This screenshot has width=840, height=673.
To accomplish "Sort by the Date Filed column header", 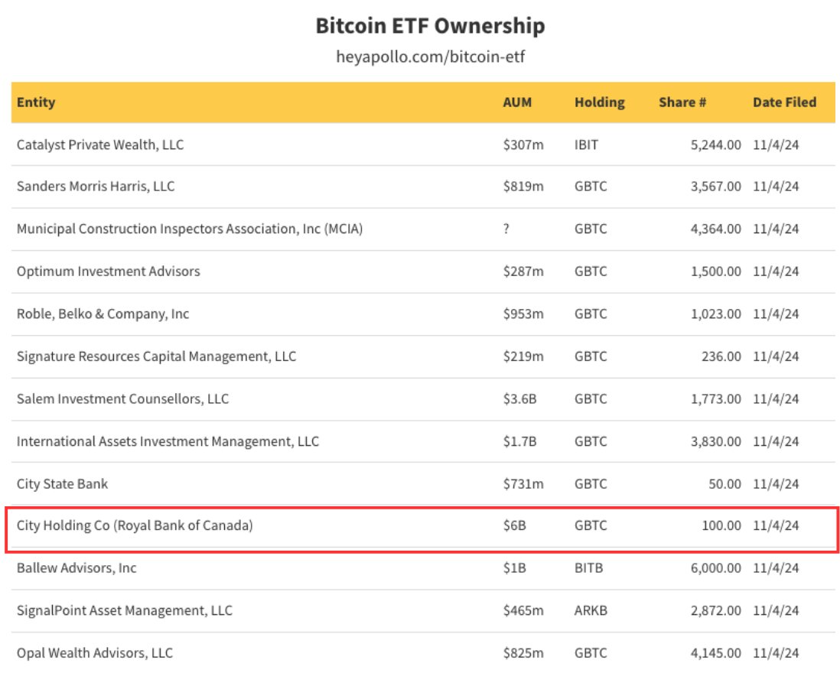I will point(785,102).
